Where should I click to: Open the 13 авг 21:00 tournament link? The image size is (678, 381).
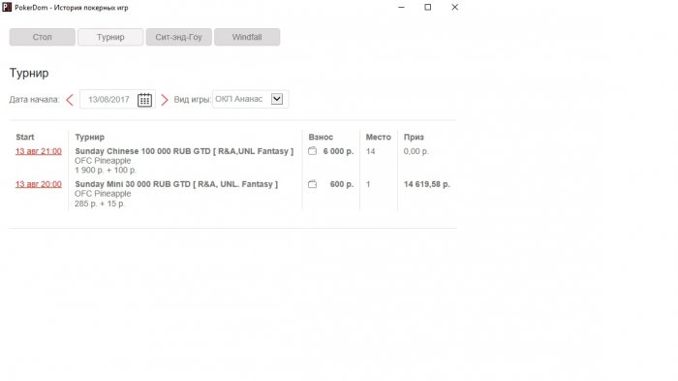click(x=39, y=151)
